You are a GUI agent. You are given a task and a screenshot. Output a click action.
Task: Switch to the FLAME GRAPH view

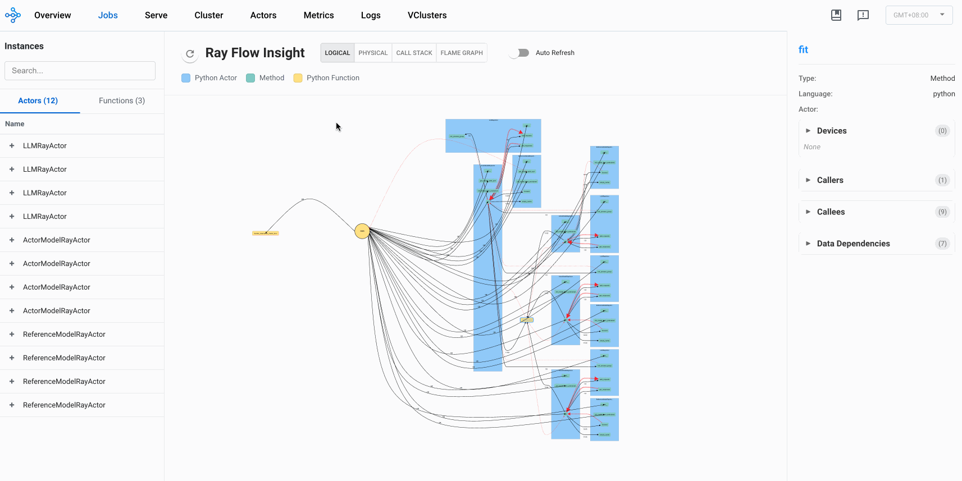click(x=462, y=53)
